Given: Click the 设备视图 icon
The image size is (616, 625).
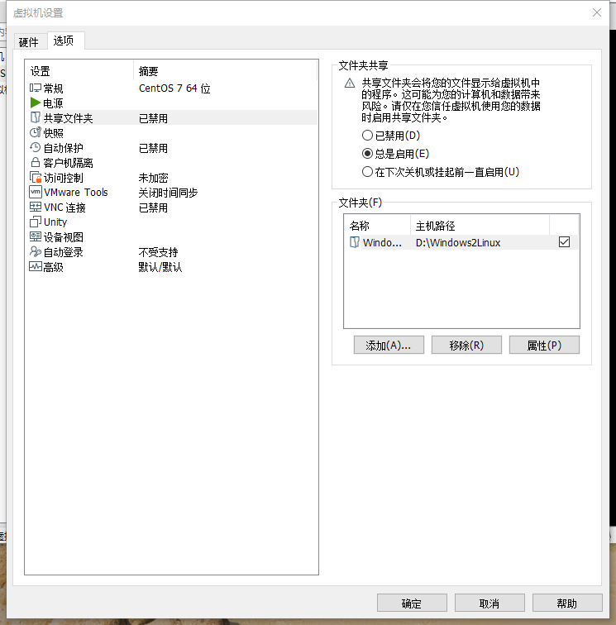Looking at the screenshot, I should point(36,236).
